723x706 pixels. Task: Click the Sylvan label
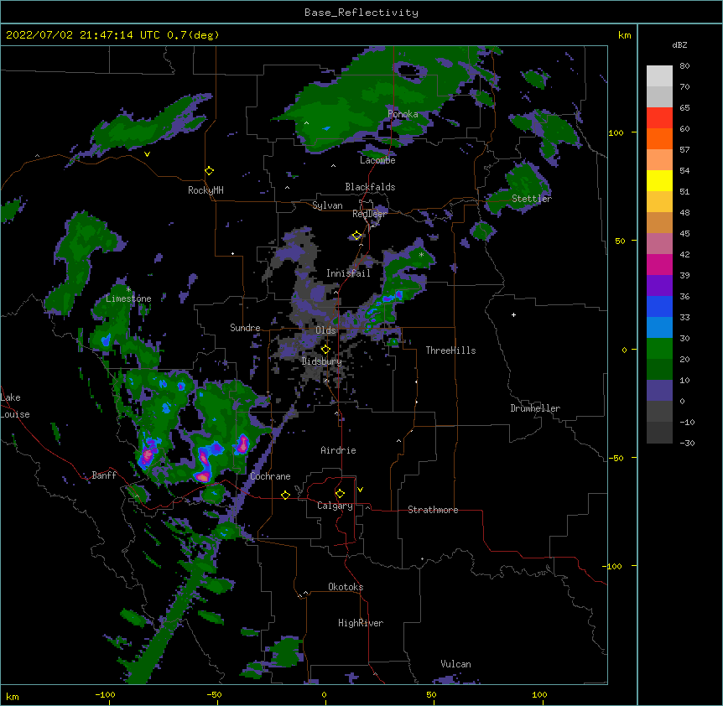coord(327,205)
